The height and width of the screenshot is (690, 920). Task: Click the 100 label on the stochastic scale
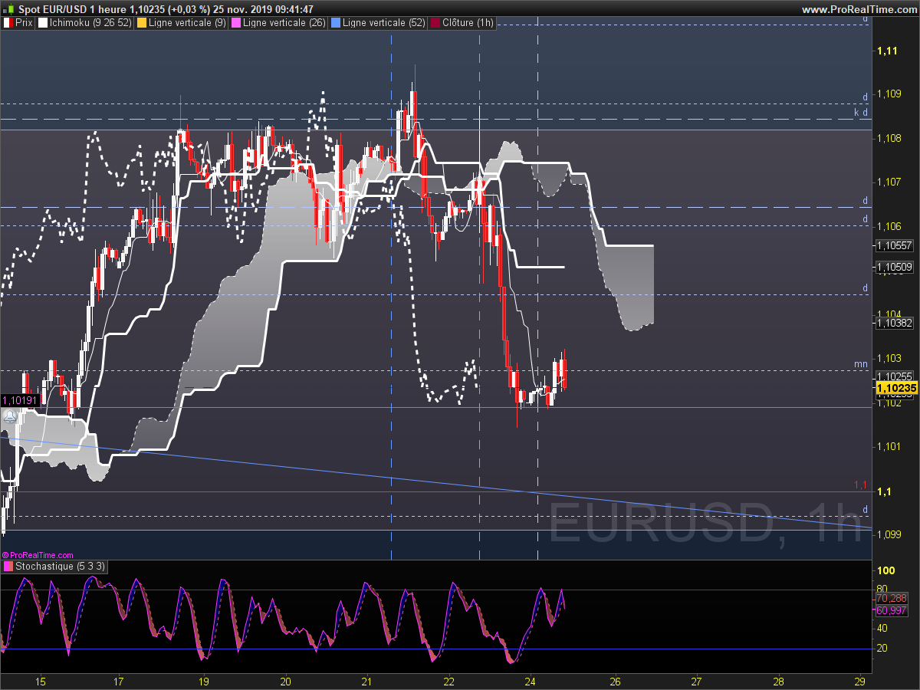[x=886, y=571]
